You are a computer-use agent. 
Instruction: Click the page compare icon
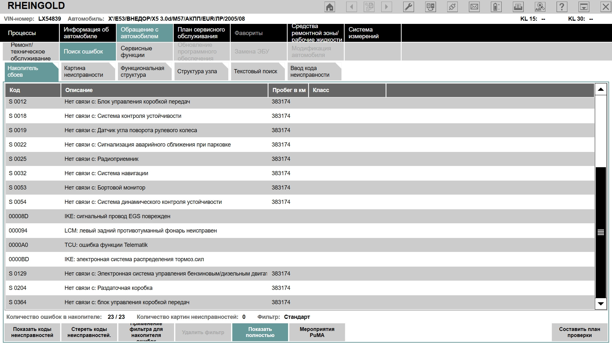tap(430, 7)
